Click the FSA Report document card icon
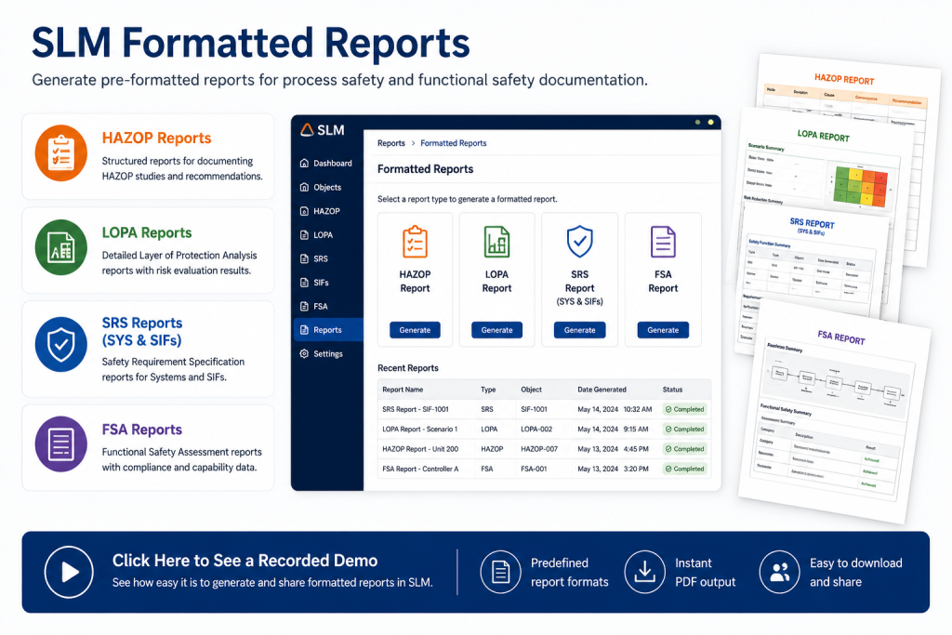The image size is (952, 635). pos(663,242)
